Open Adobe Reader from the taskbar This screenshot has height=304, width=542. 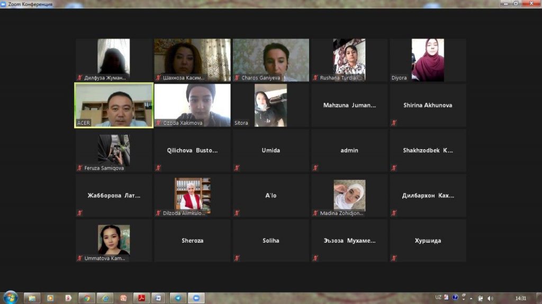tap(141, 298)
